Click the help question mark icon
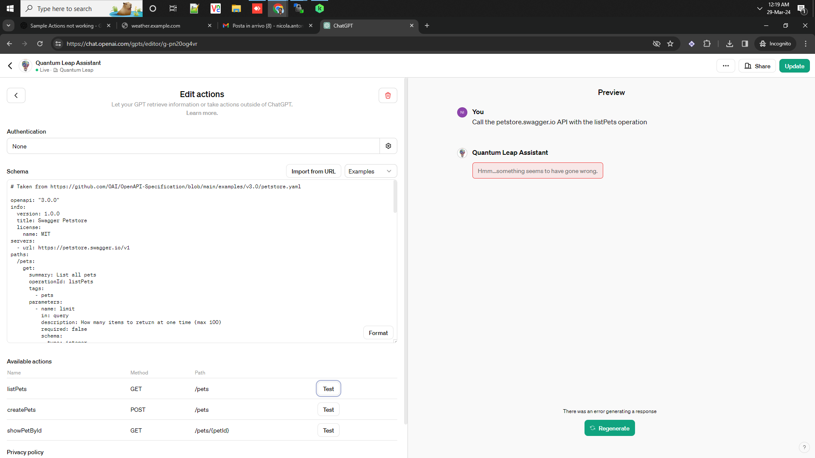The width and height of the screenshot is (815, 458). pyautogui.click(x=805, y=447)
